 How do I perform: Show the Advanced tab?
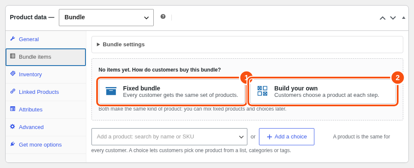pos(46,127)
